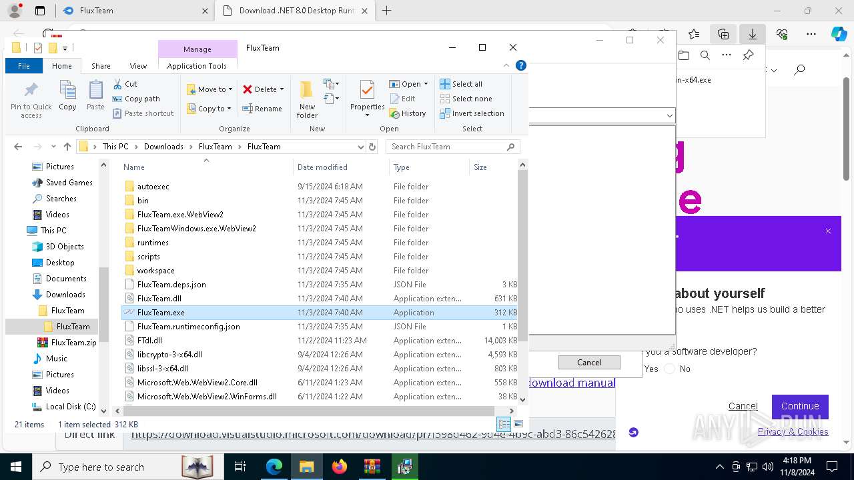Open File Explorer from the taskbar

click(x=306, y=467)
